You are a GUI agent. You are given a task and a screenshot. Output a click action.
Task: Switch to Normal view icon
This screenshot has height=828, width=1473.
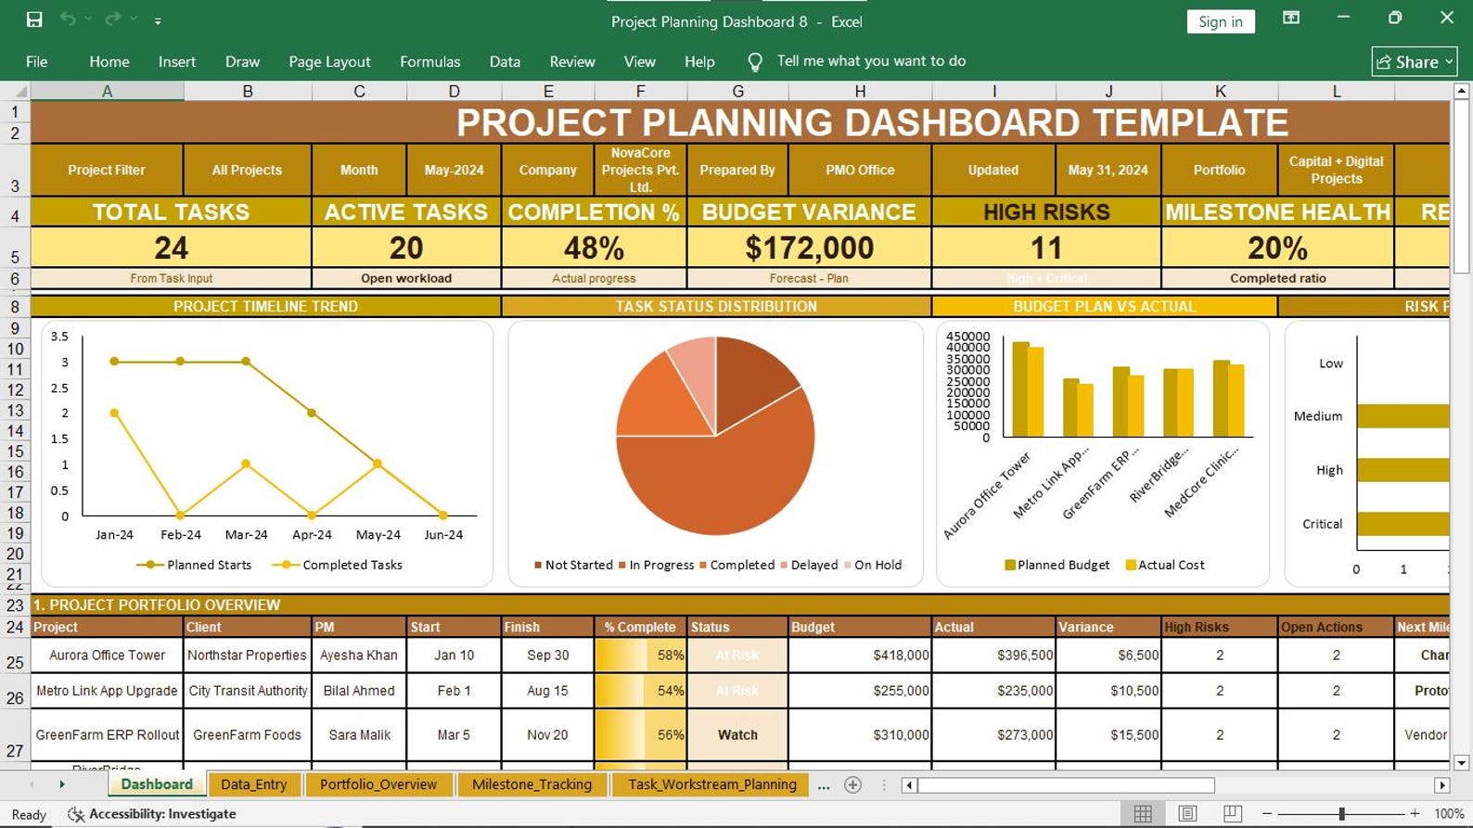(1143, 813)
